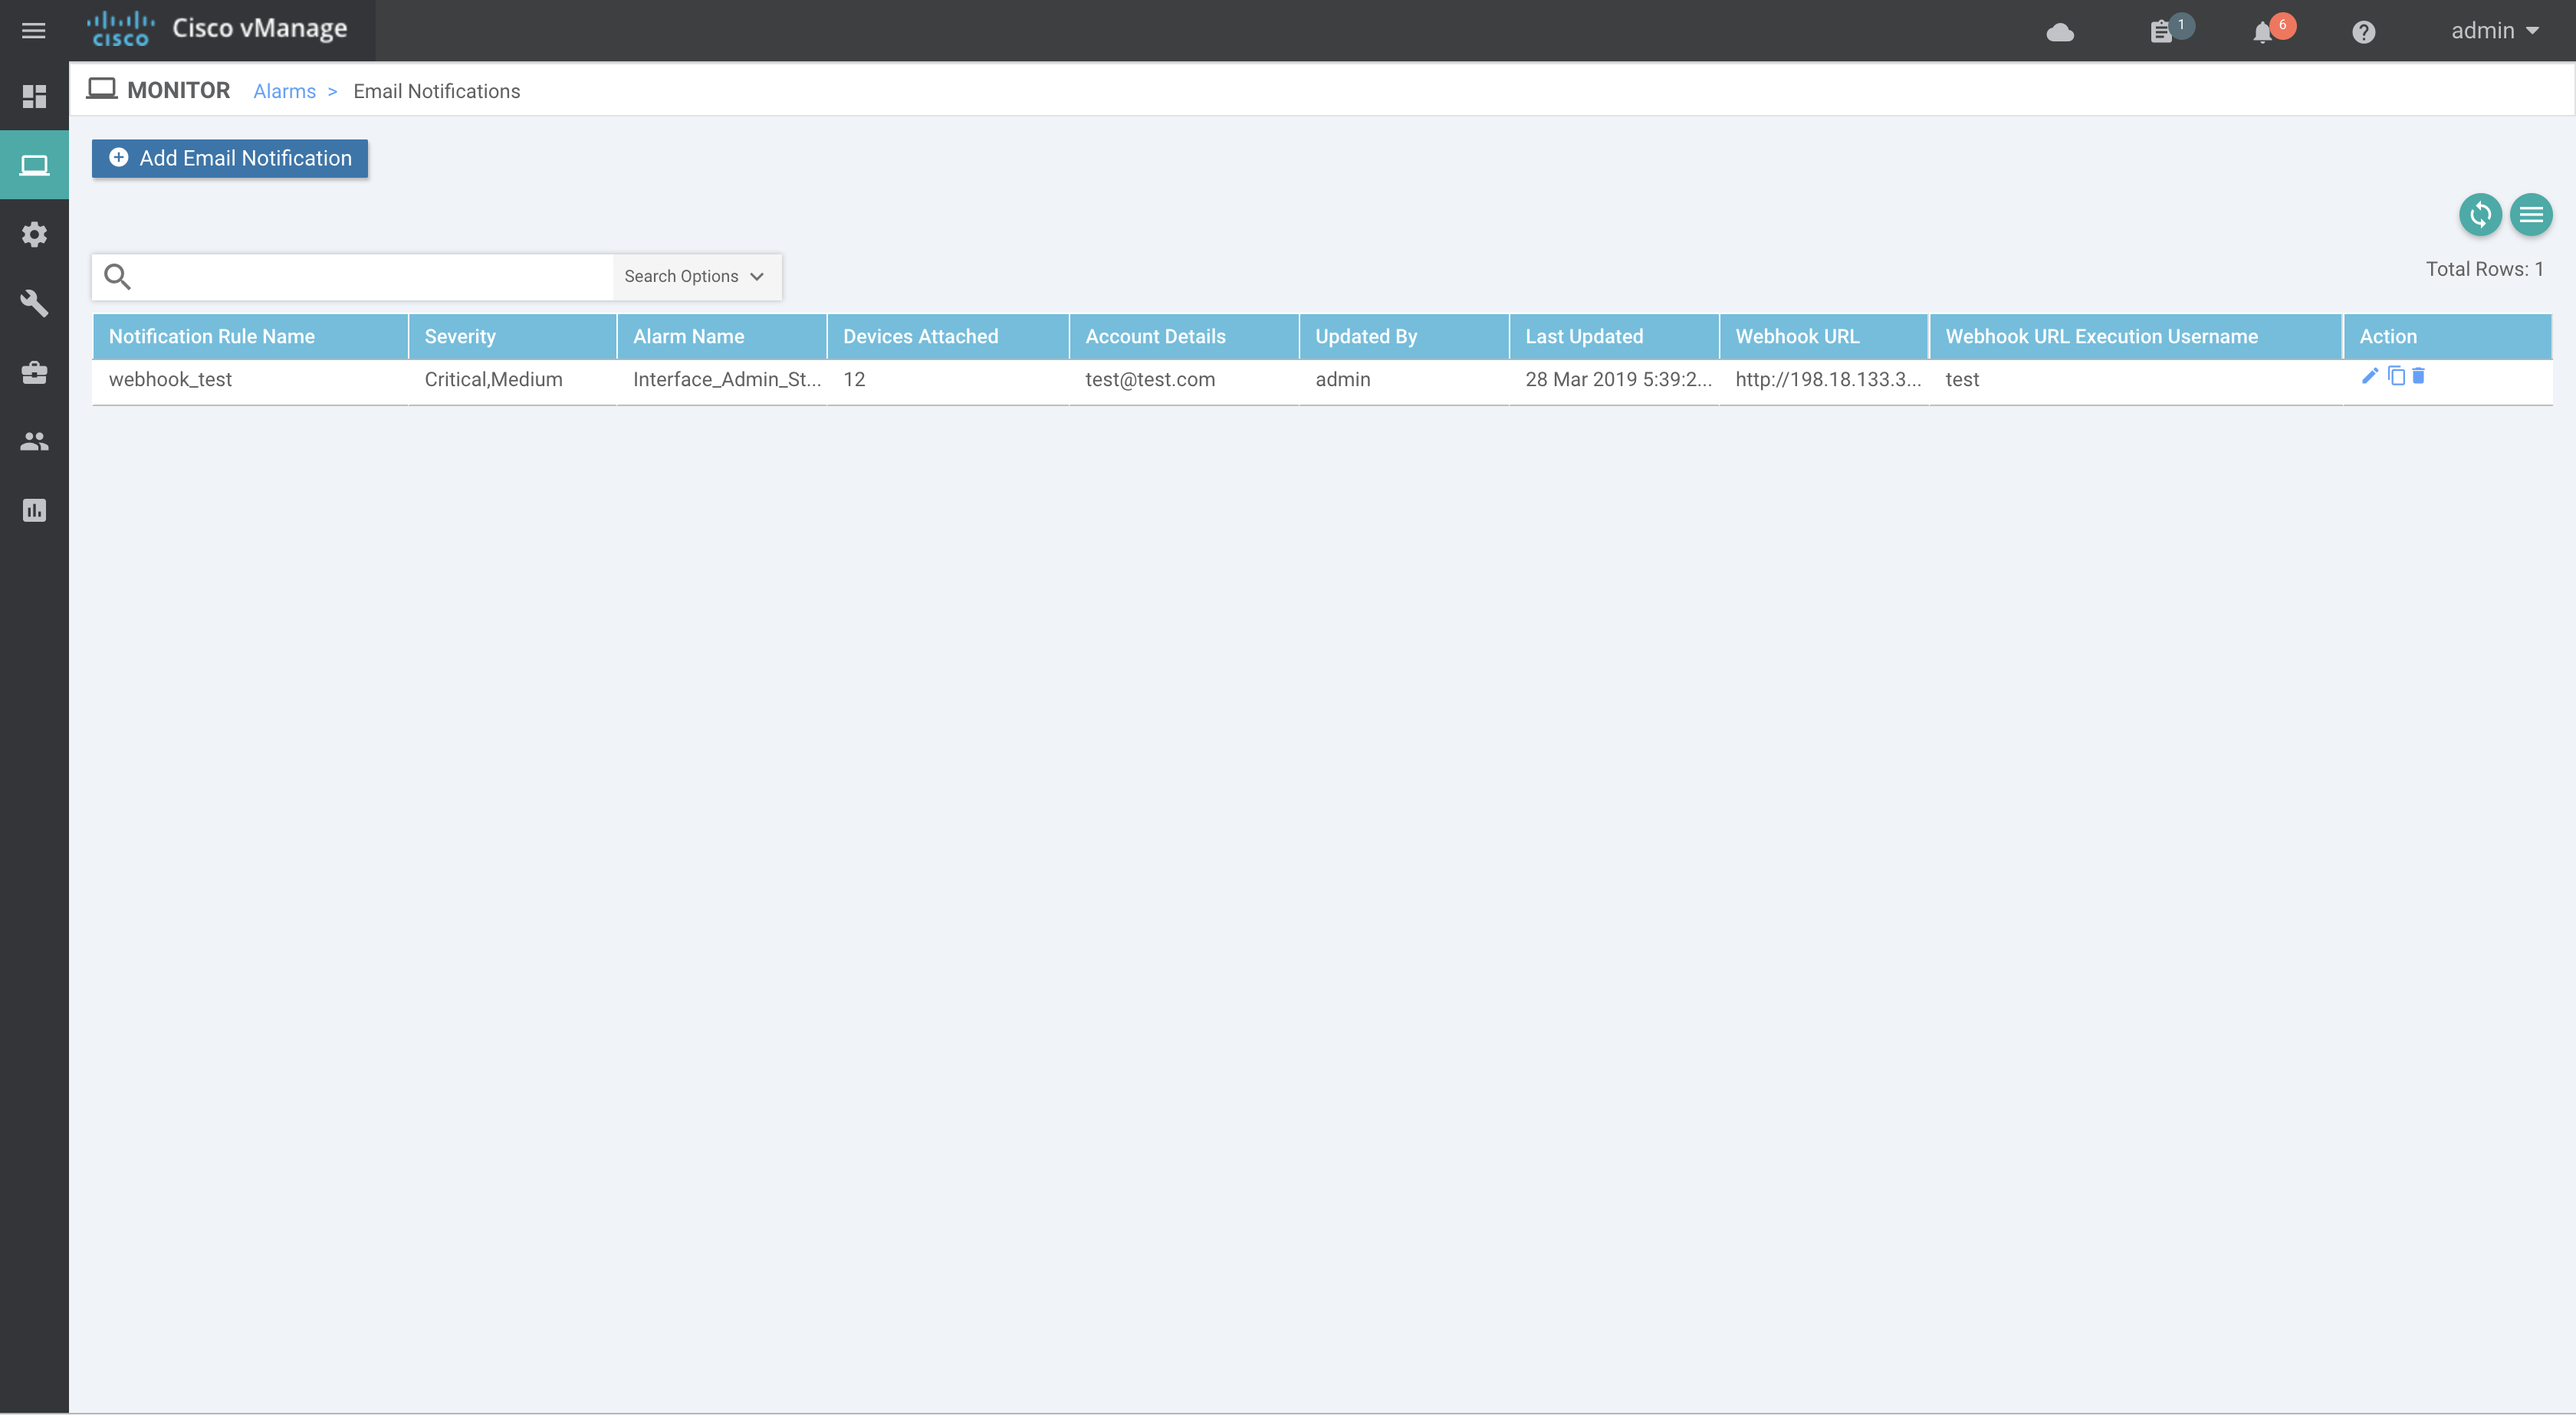Open the Tools wrench section

click(x=35, y=303)
